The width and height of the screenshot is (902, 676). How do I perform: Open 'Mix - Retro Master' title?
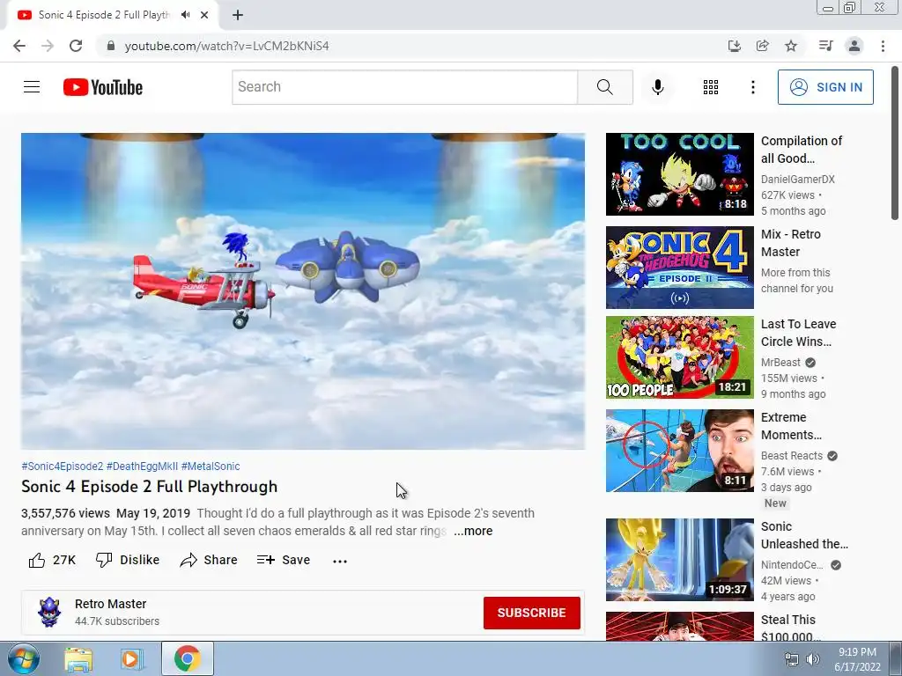point(790,243)
